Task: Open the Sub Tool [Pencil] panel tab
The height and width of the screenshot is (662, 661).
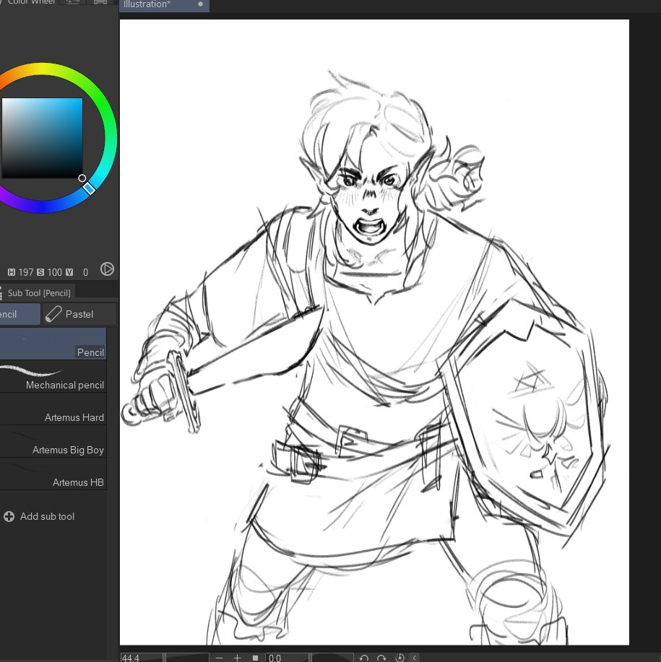Action: coord(39,293)
